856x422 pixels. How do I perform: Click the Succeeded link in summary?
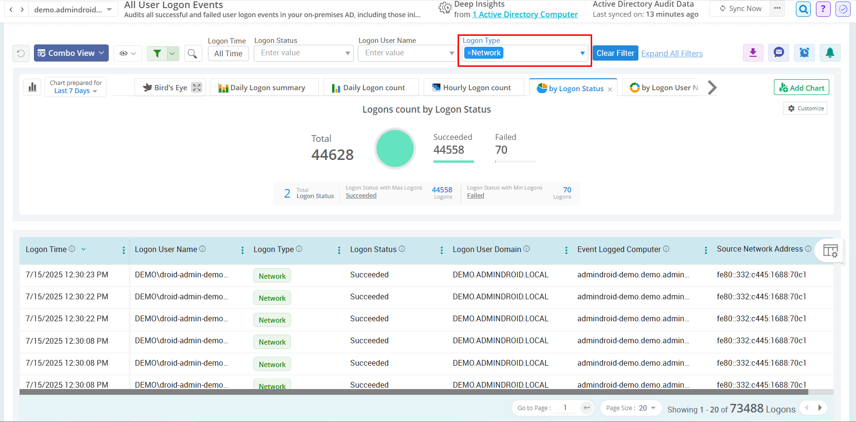click(361, 196)
